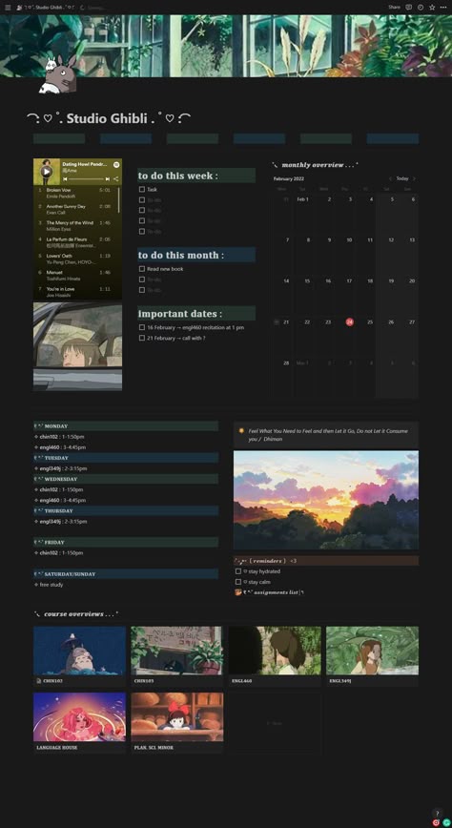Click the 'free study' line
452x828 pixels.
pos(51,585)
